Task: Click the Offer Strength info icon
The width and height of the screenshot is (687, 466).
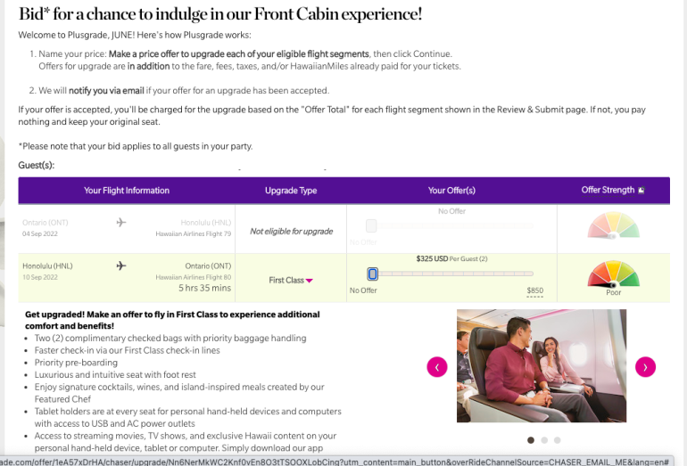Action: pos(641,190)
